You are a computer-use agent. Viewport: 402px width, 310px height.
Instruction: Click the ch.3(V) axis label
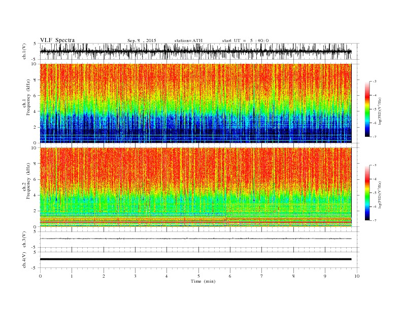click(24, 240)
